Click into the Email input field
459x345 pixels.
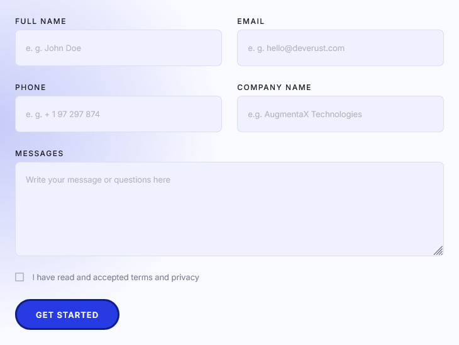[340, 48]
